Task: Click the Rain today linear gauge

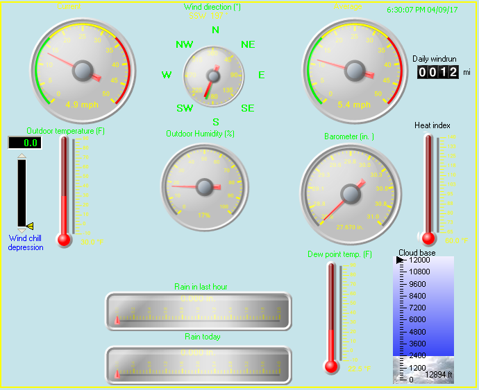Action: pyautogui.click(x=199, y=364)
